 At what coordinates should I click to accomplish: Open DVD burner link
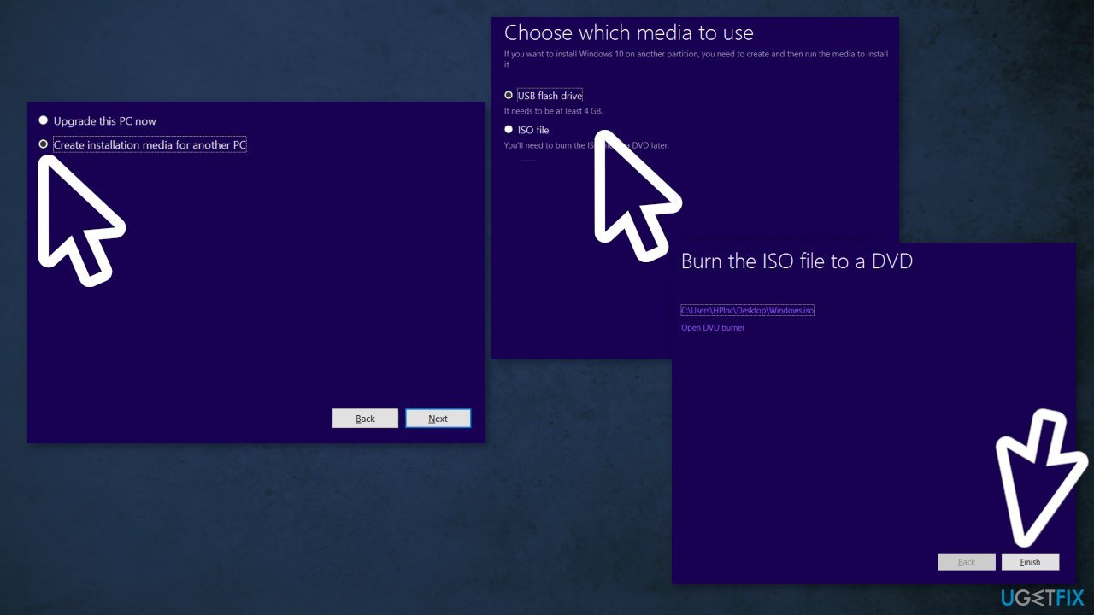point(713,328)
